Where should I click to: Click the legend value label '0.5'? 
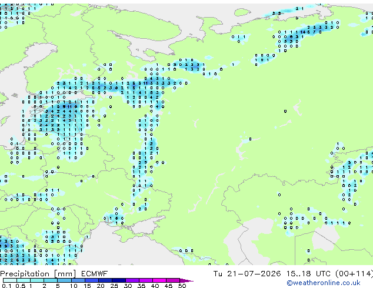21,286
